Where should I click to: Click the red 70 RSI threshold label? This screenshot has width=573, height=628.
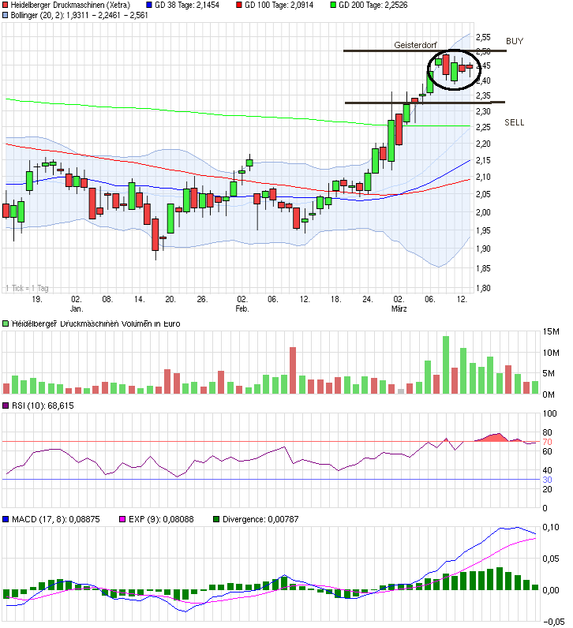[547, 442]
